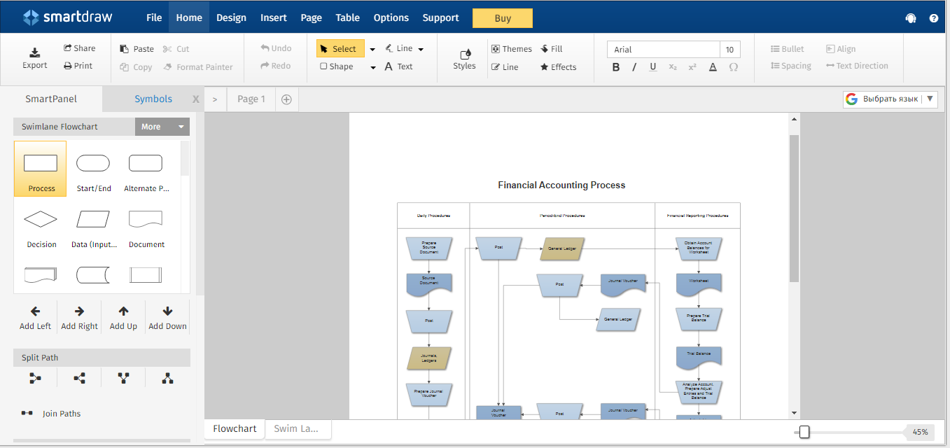950x448 pixels.
Task: Click the Share button
Action: (79, 48)
